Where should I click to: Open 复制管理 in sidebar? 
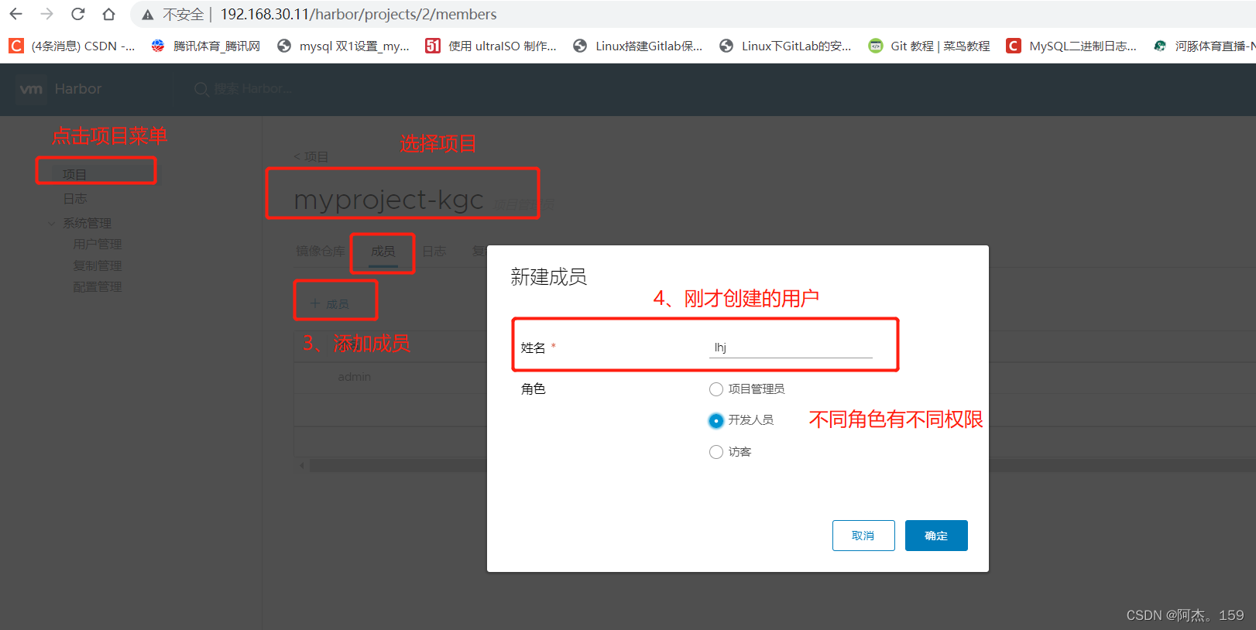tap(98, 265)
